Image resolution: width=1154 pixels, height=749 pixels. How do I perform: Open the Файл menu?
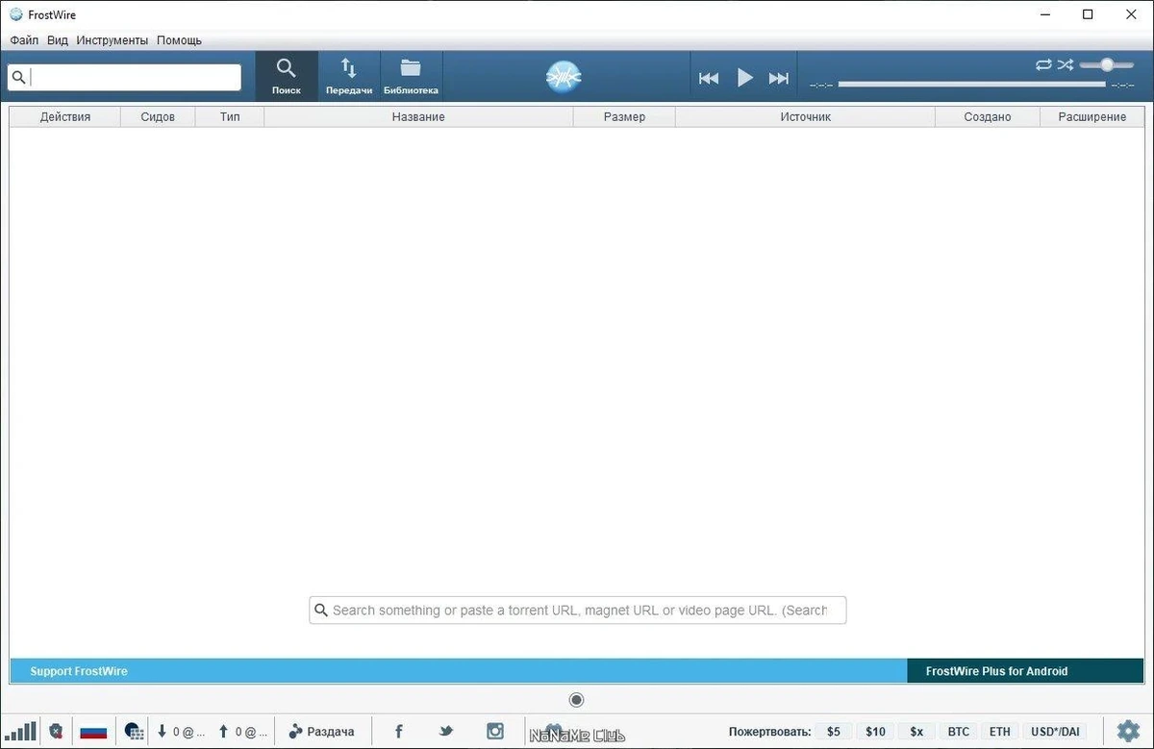coord(24,40)
